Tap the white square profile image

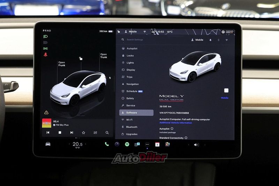pyautogui.click(x=226, y=90)
